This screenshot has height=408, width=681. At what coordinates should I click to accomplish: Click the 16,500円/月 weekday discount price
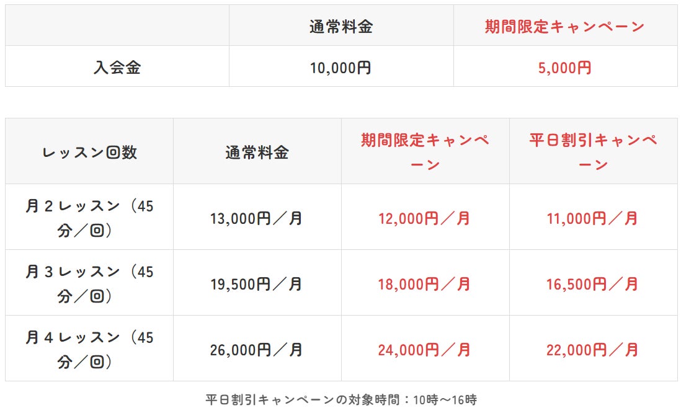click(593, 284)
